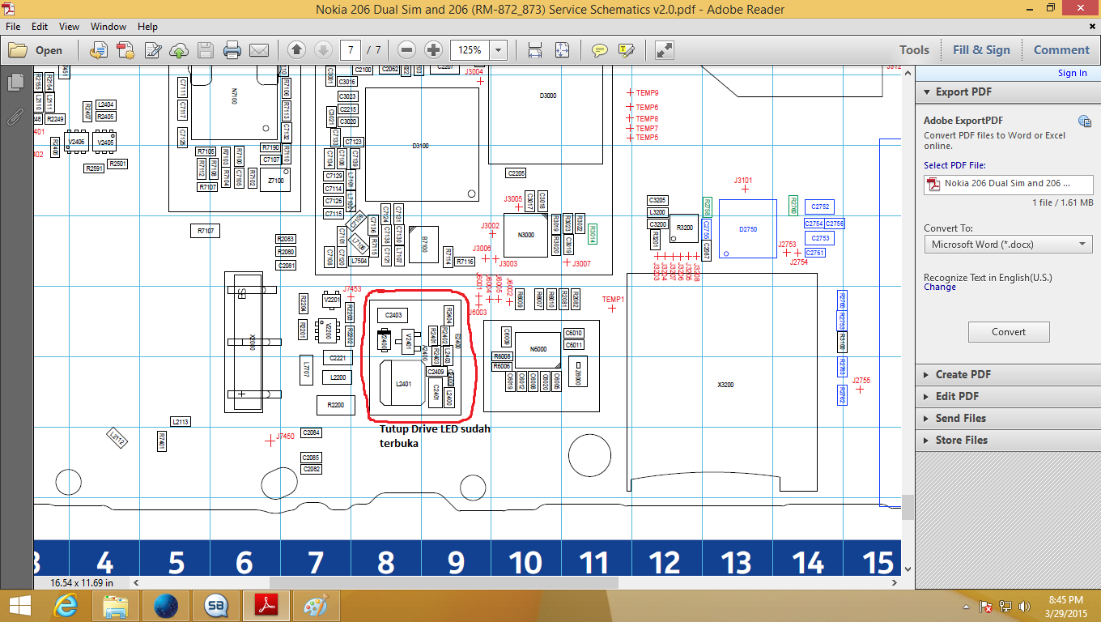
Task: Go to previous page with up arrow
Action: (296, 50)
